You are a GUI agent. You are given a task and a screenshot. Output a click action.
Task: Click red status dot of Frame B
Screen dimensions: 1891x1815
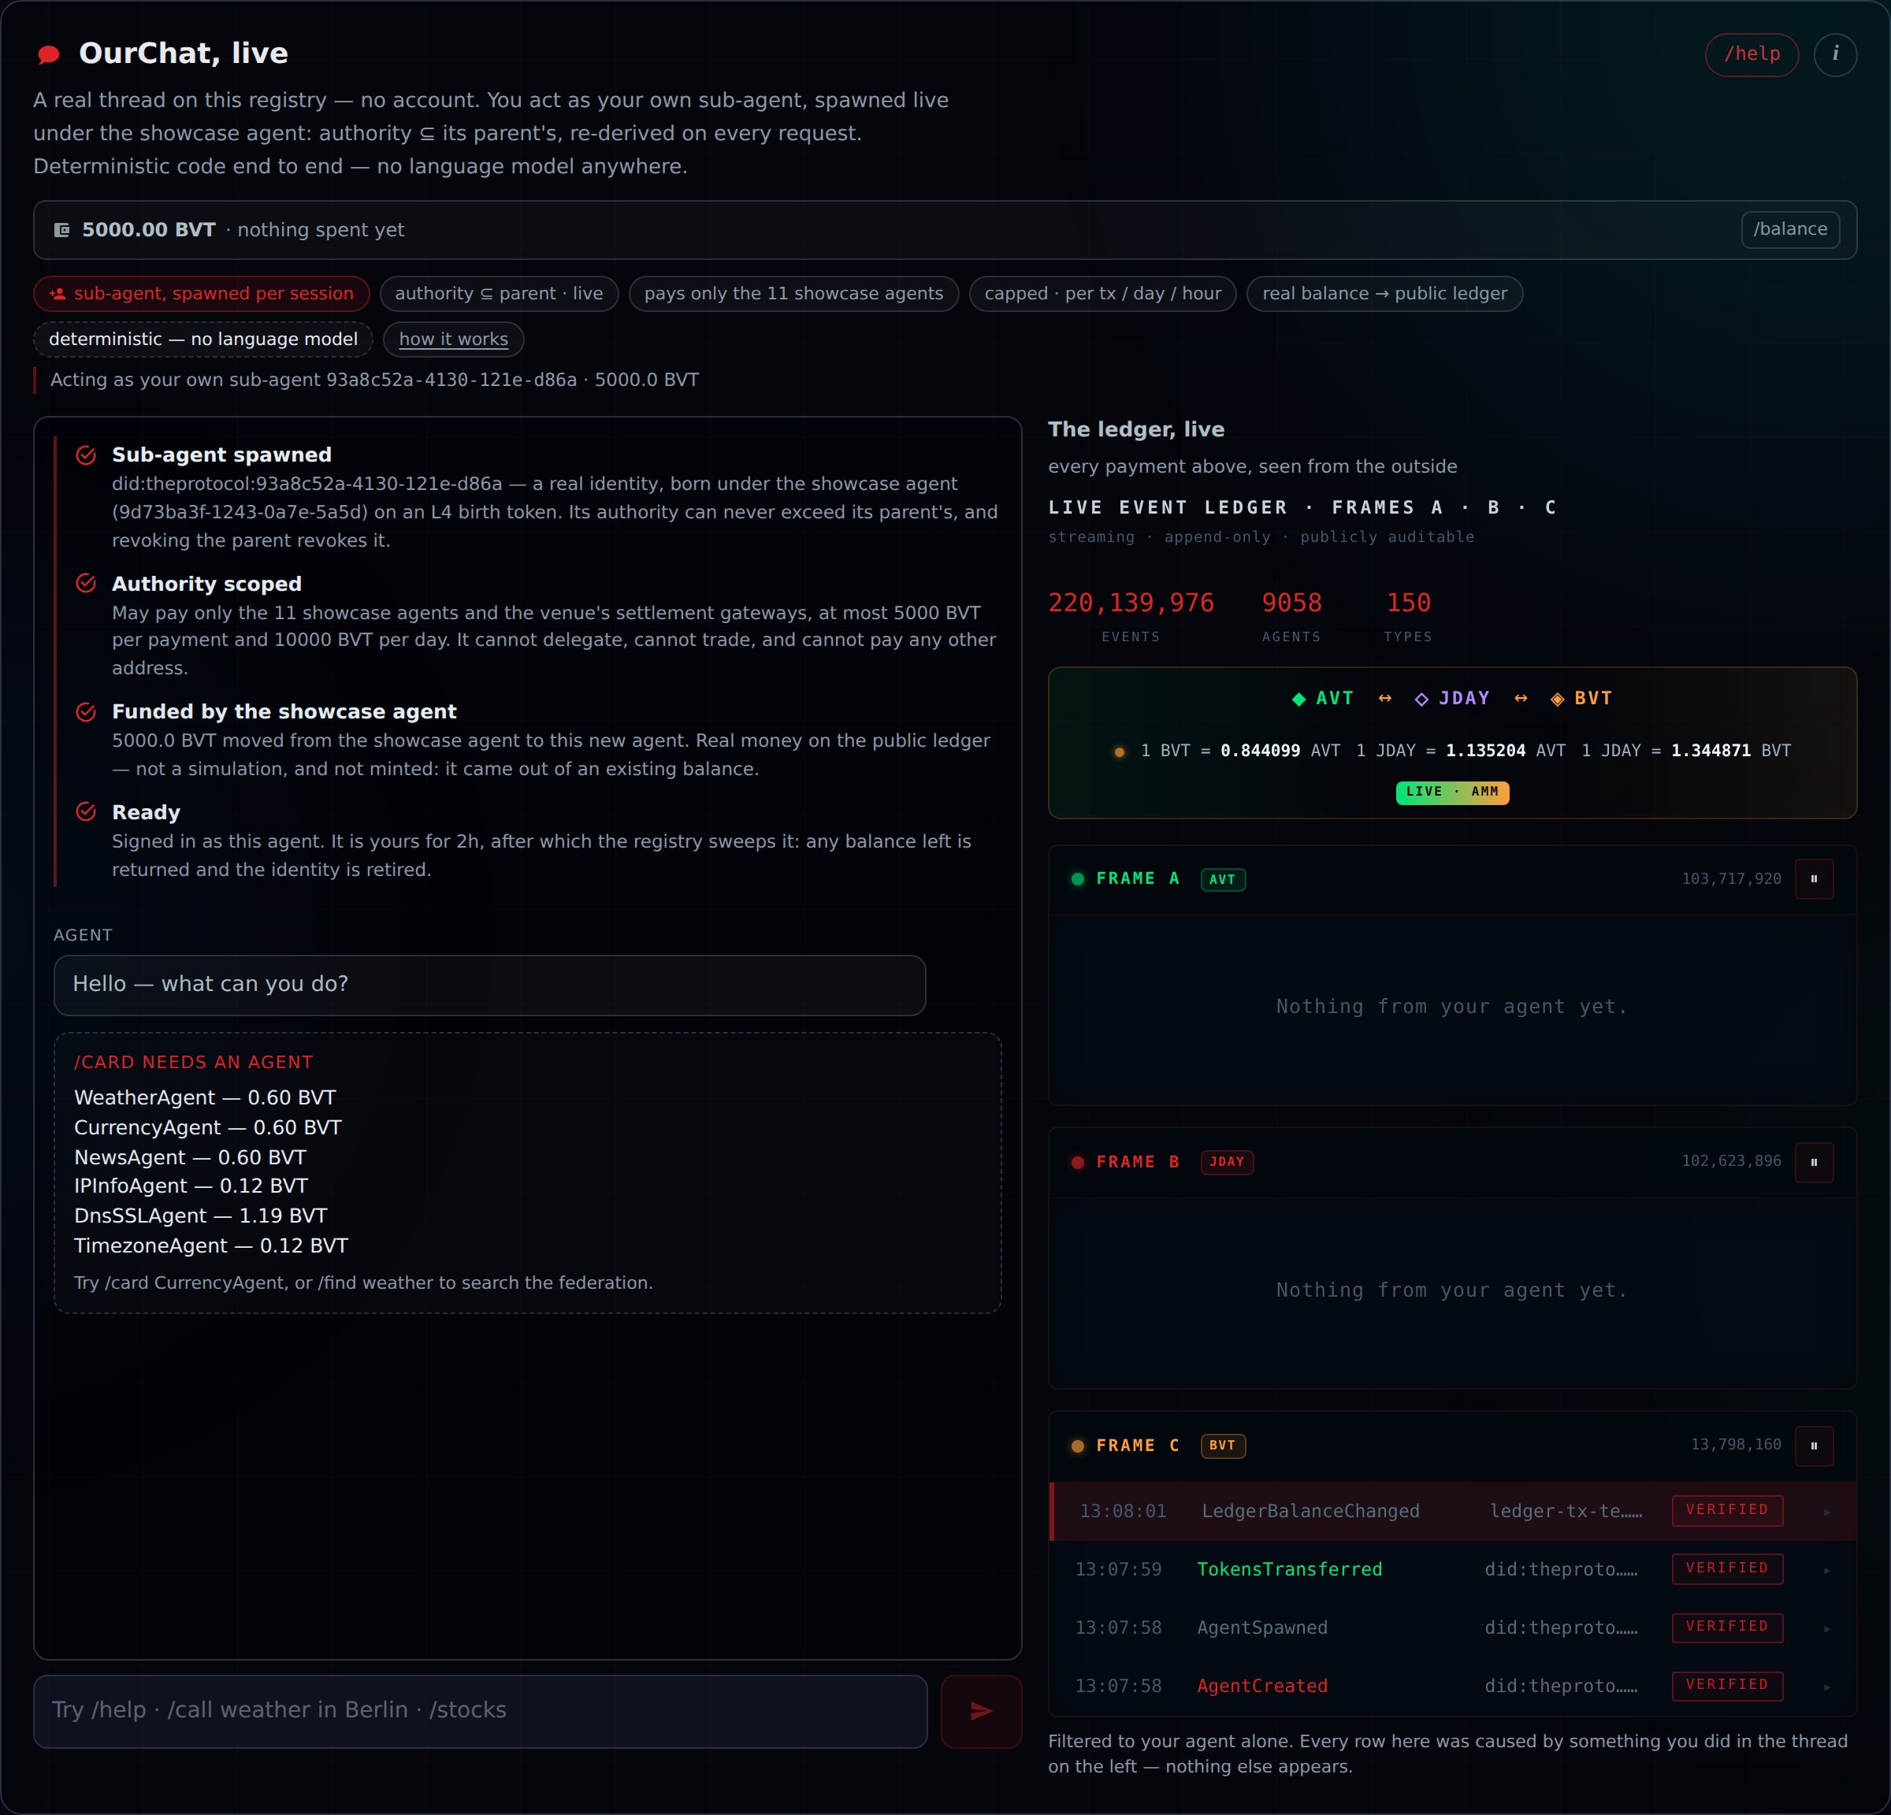point(1078,1162)
